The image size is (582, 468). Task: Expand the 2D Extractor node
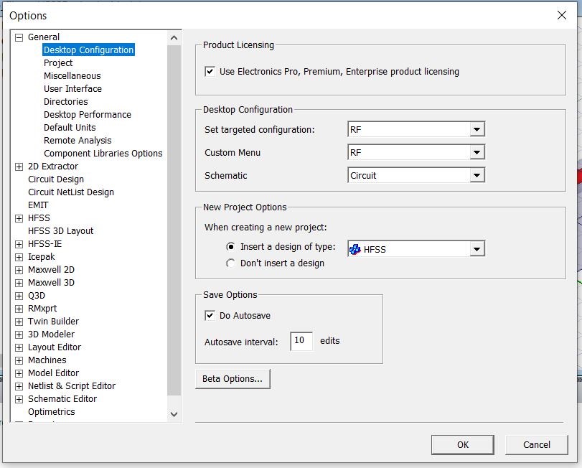point(19,167)
